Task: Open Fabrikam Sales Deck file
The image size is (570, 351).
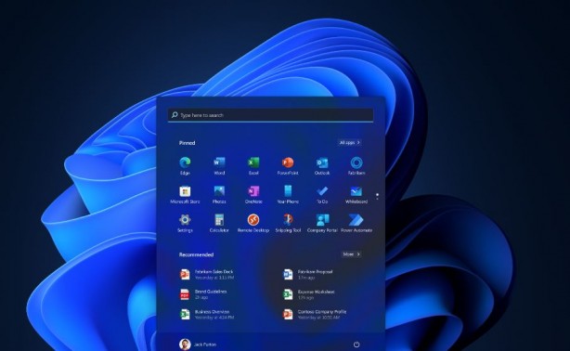Action: [x=207, y=274]
